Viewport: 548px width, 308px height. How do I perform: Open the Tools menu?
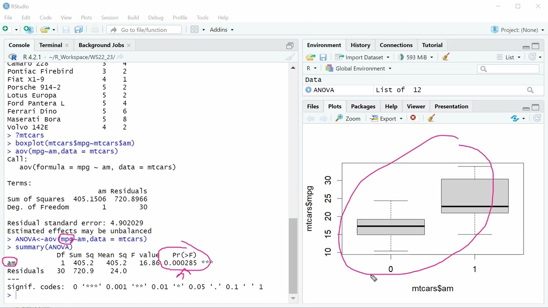coord(203,18)
